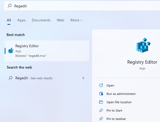
Task: Choose Run as administrator
Action: [121, 94]
